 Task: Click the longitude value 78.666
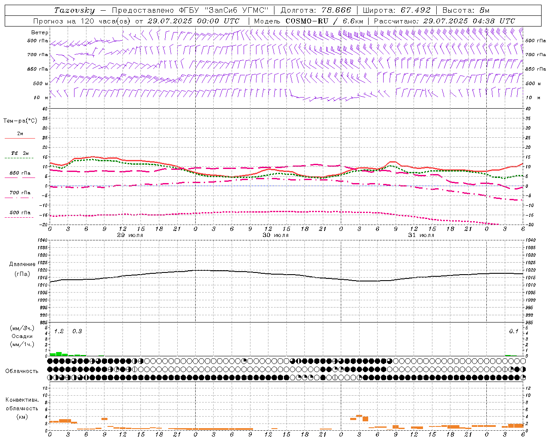click(x=337, y=10)
